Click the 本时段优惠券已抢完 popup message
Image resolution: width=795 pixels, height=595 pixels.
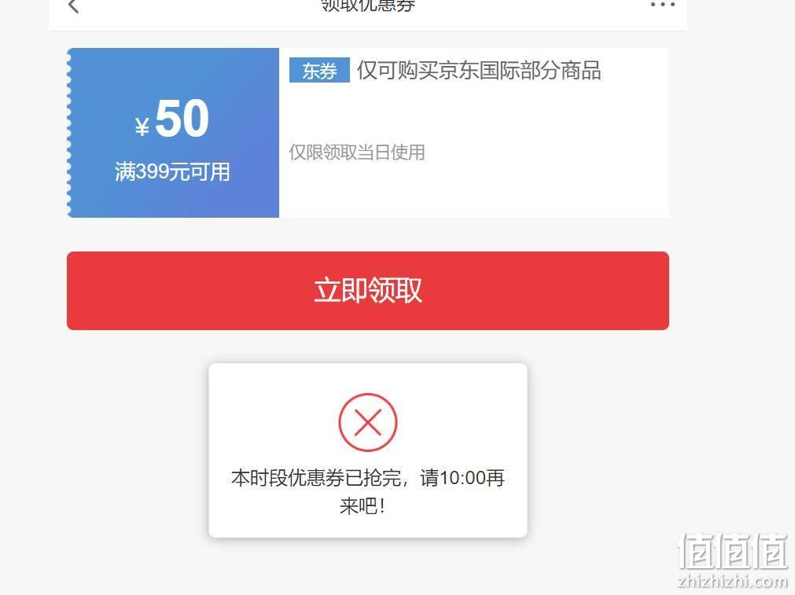[316, 477]
